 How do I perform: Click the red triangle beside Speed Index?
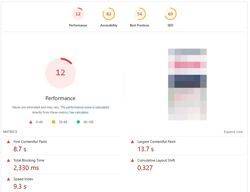tap(8, 179)
